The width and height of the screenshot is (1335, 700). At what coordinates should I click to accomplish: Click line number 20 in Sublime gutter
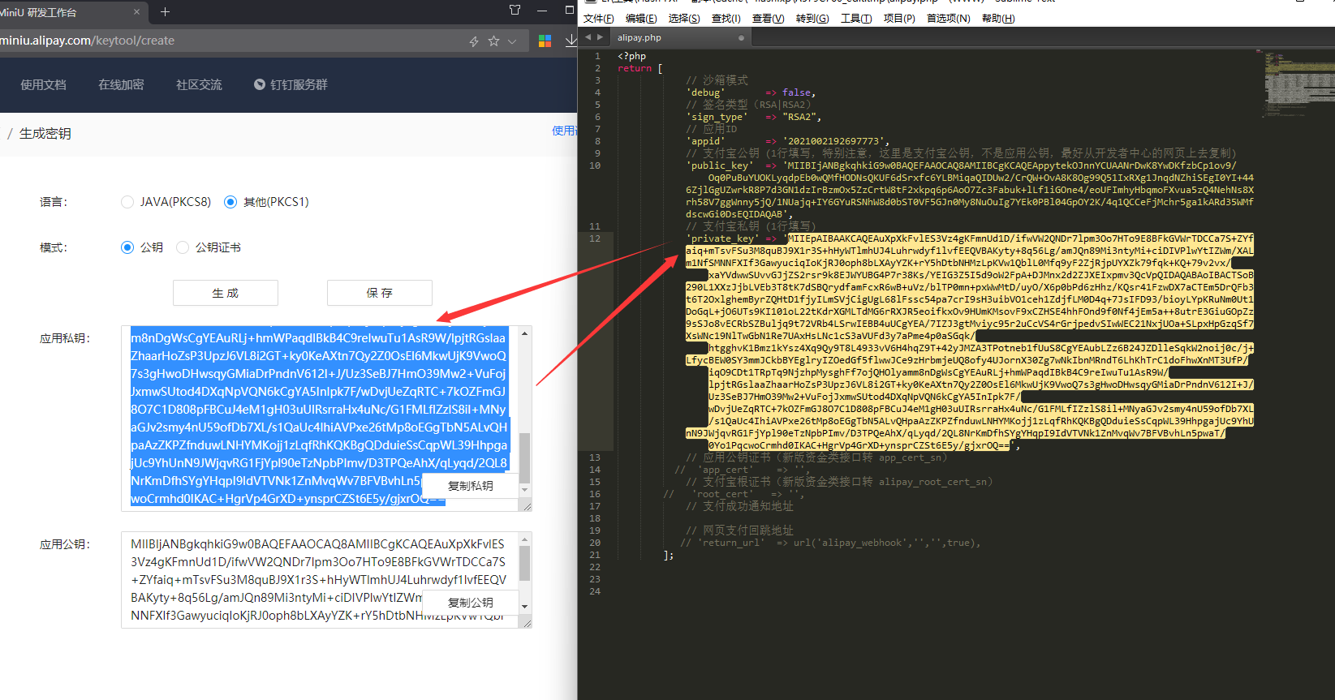coord(595,543)
